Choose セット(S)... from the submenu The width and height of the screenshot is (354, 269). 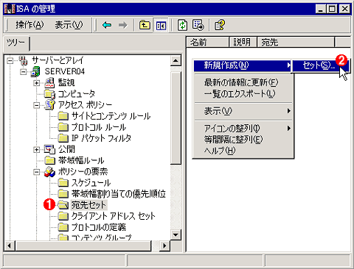319,65
